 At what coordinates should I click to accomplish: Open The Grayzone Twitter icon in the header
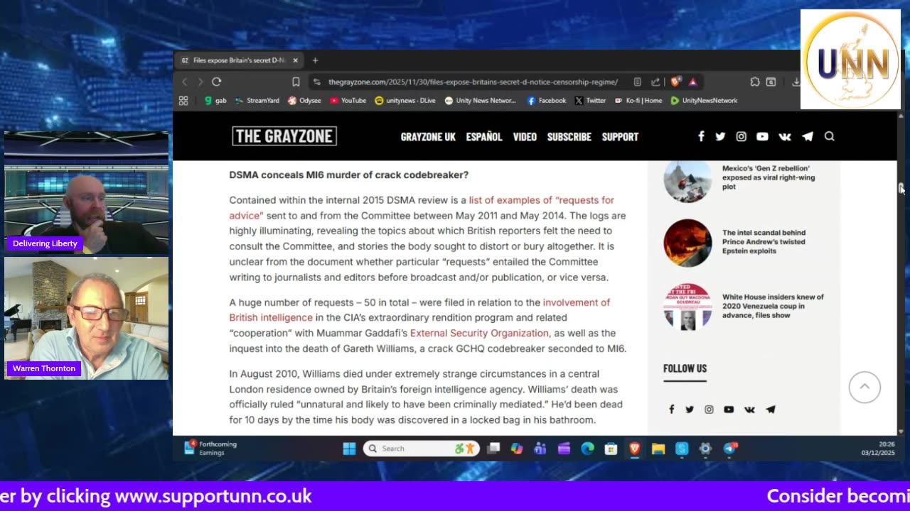720,136
